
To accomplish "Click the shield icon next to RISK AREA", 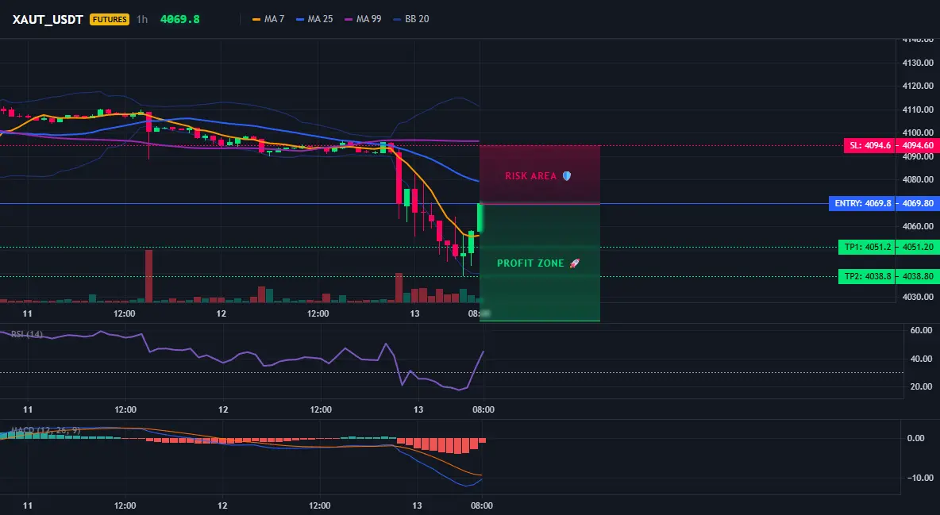I will pyautogui.click(x=567, y=175).
